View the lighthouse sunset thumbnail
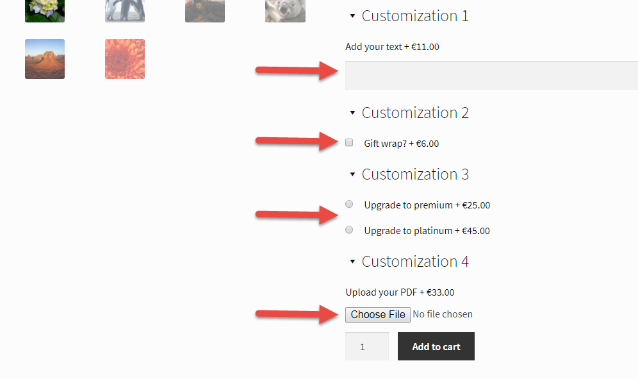This screenshot has height=379, width=638. pos(205,11)
